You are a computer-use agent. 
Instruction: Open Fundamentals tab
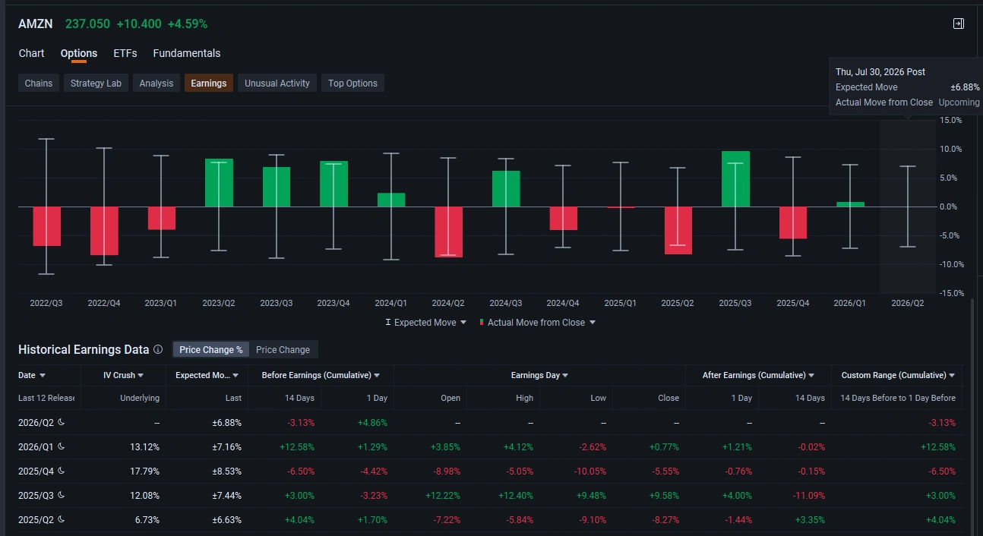[187, 53]
